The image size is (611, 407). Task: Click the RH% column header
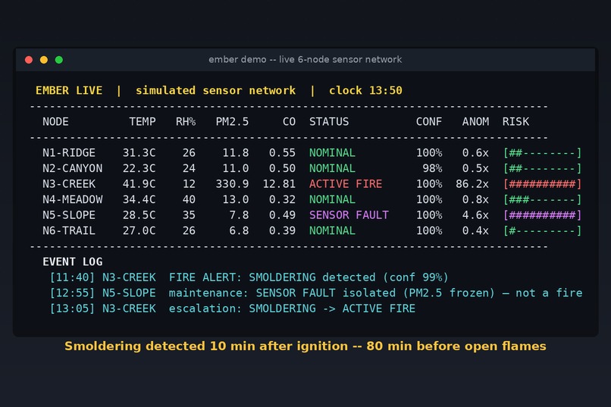(x=186, y=121)
